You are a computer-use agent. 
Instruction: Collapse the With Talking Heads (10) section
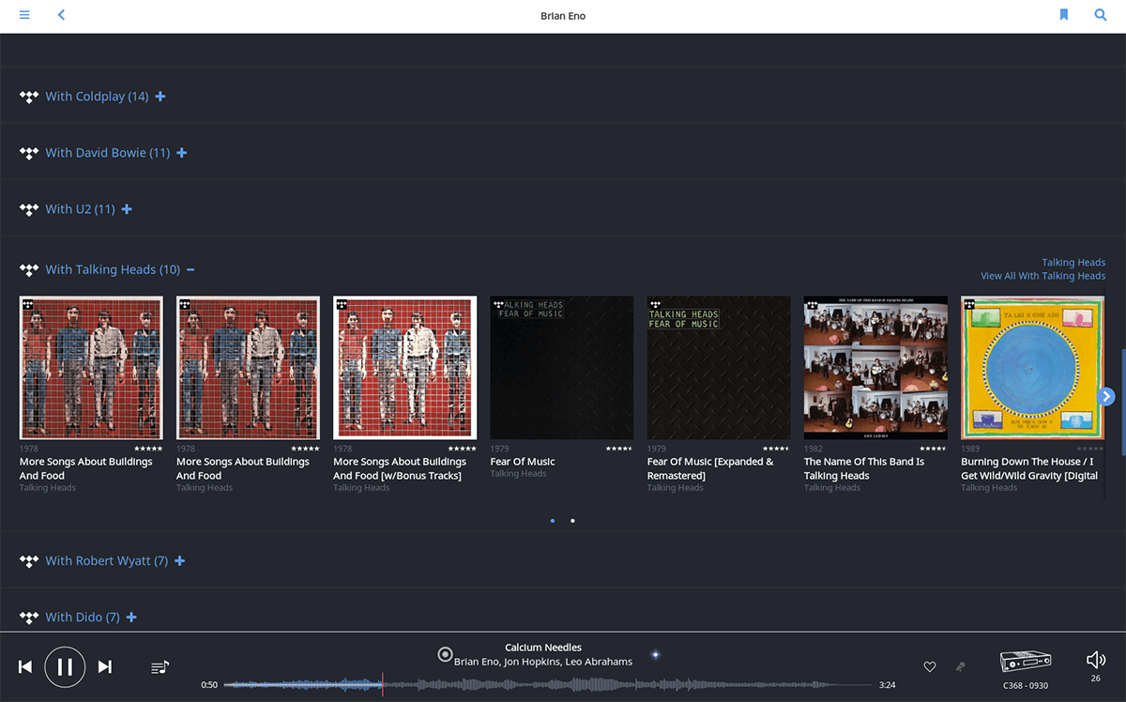[190, 269]
